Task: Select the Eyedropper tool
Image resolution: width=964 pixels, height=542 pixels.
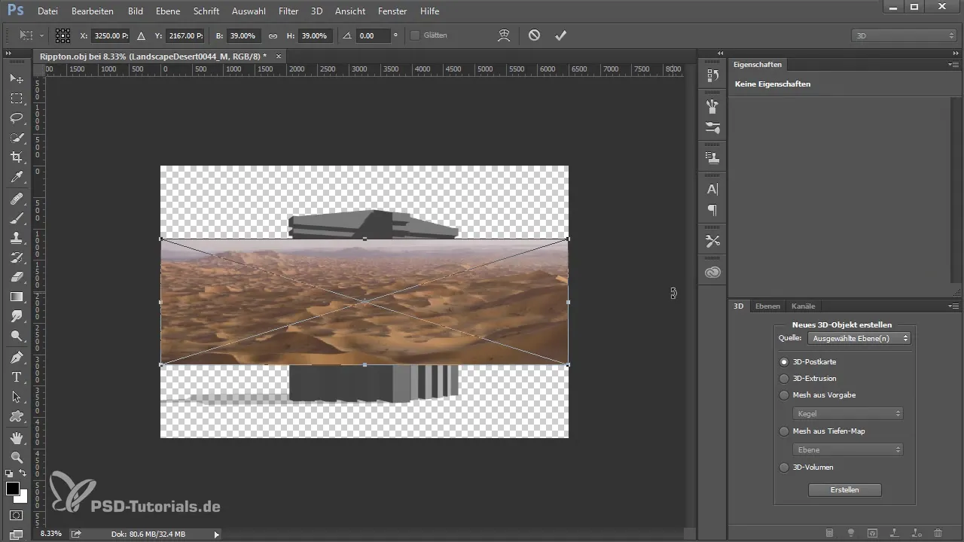Action: tap(16, 177)
